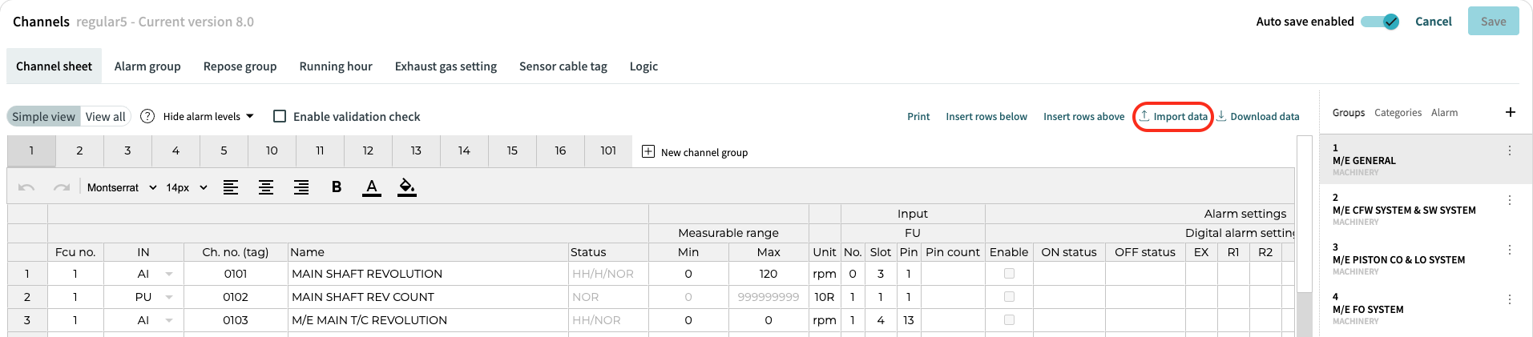This screenshot has height=337, width=1533.
Task: Click the Cancel link
Action: point(1434,22)
